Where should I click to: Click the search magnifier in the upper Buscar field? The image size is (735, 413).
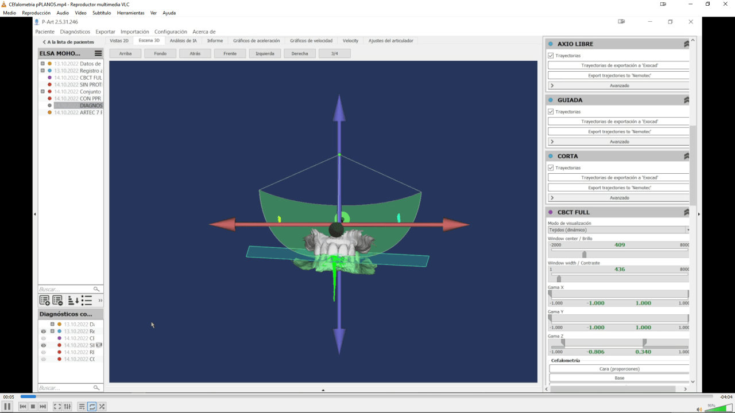tap(96, 289)
